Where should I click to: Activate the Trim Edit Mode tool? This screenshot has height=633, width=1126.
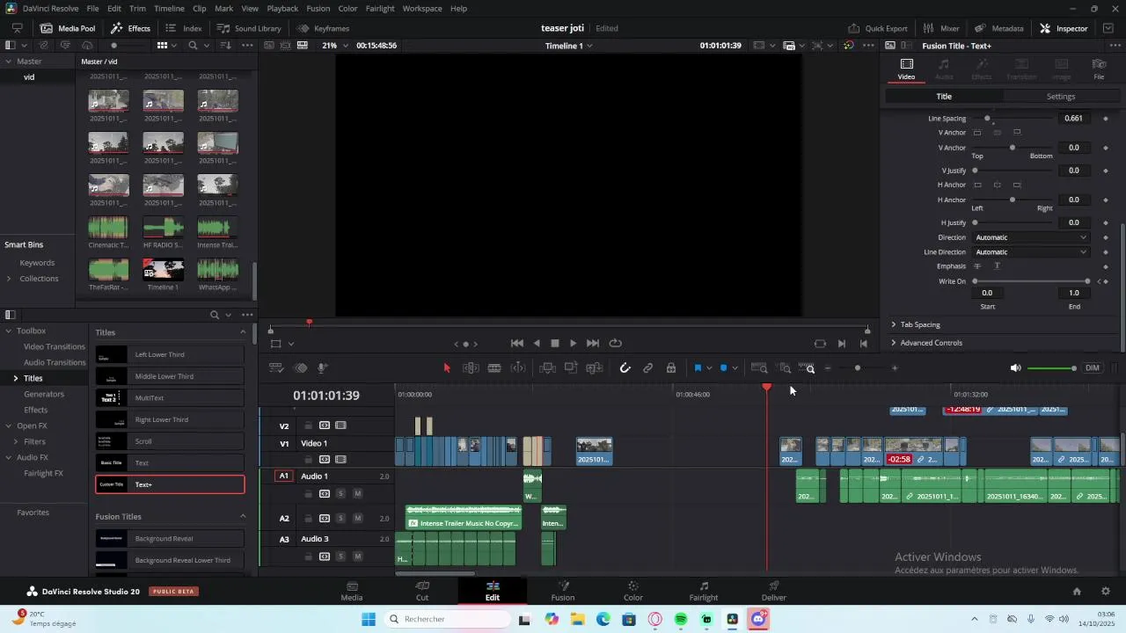[x=471, y=368]
